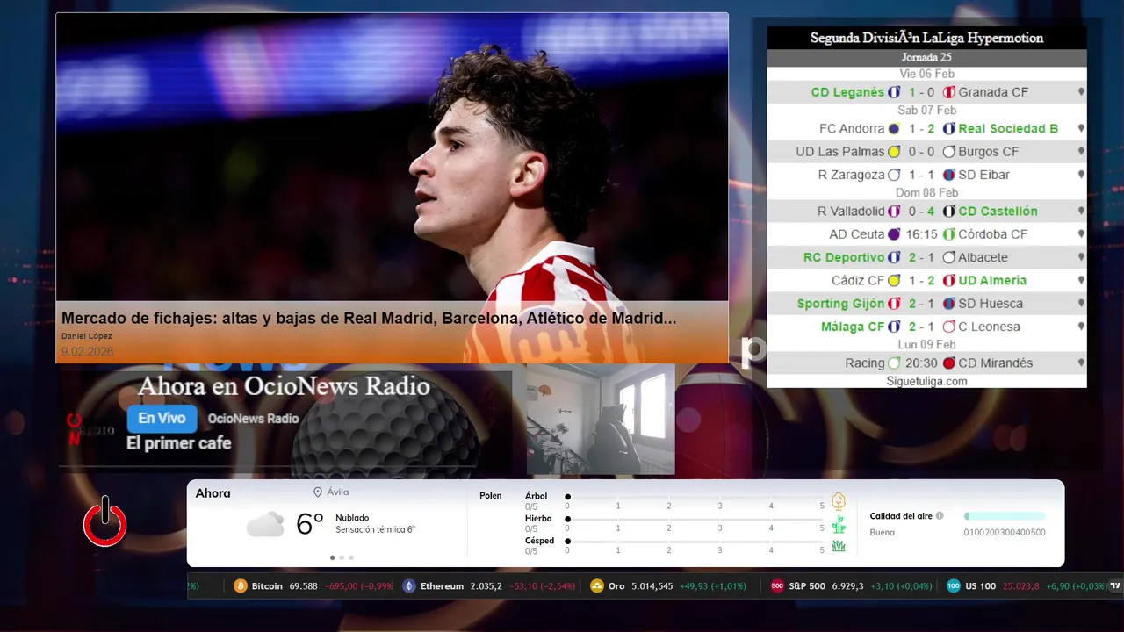Click author name Daniel López
This screenshot has width=1124, height=632.
[87, 336]
